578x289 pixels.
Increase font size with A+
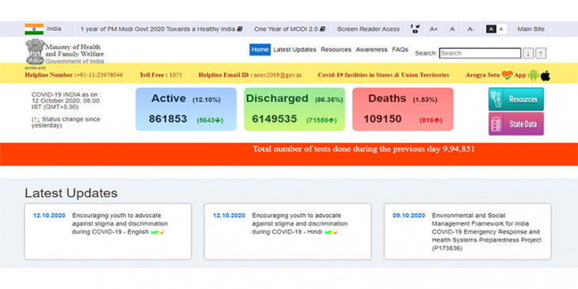coord(434,29)
